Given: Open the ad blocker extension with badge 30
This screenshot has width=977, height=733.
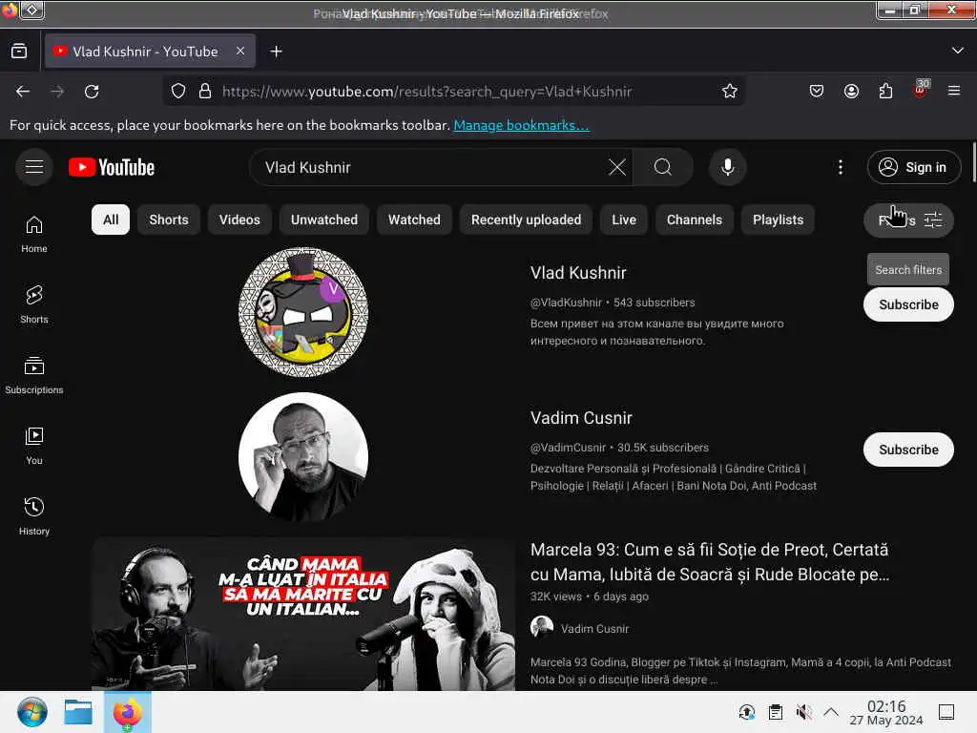Looking at the screenshot, I should tap(921, 89).
